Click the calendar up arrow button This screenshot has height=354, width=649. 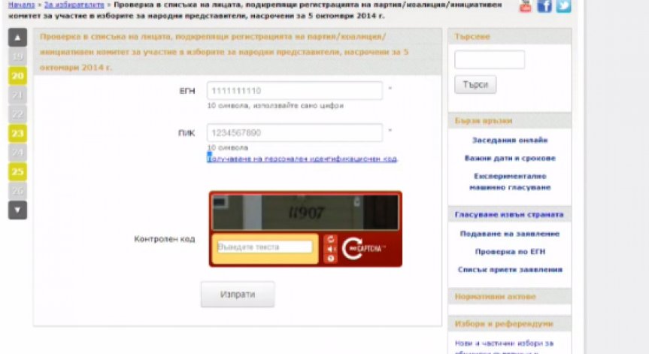coord(17,38)
